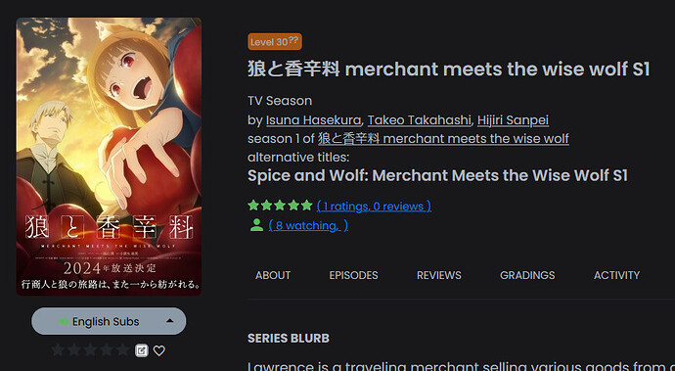The width and height of the screenshot is (675, 371).
Task: Open Hijiri Sanpei creator link
Action: 514,120
